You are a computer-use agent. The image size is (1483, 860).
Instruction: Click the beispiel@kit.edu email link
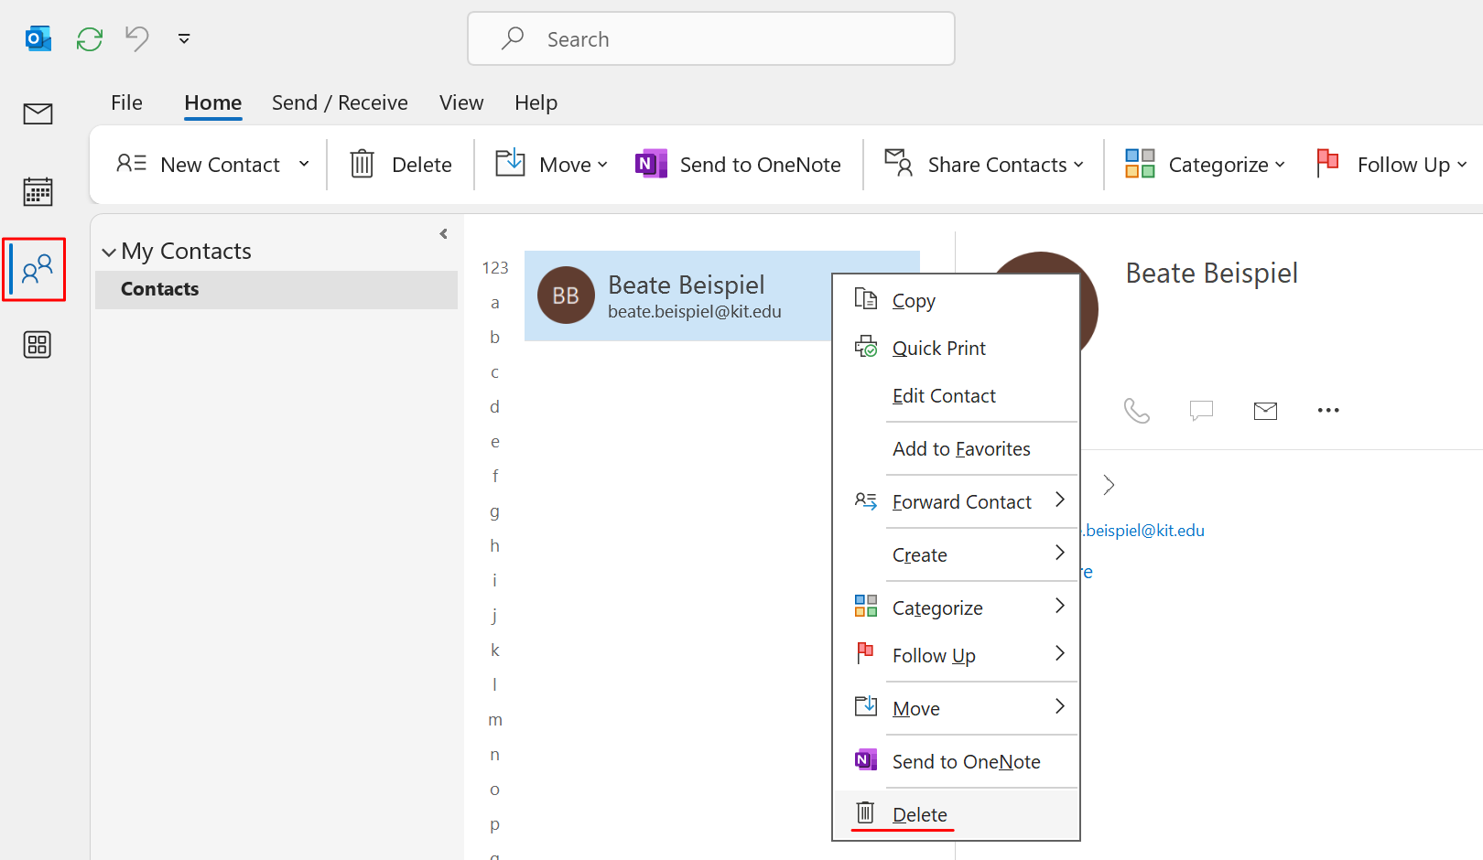[1143, 531]
